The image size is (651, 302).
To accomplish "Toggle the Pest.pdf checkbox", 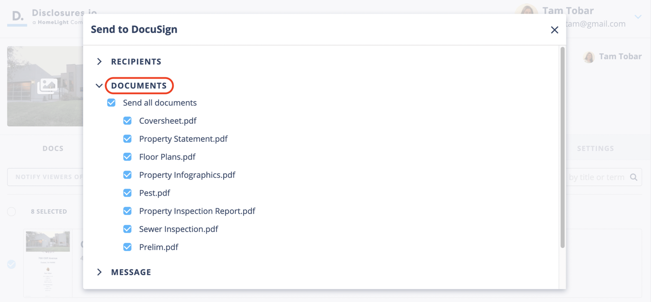I will (127, 193).
